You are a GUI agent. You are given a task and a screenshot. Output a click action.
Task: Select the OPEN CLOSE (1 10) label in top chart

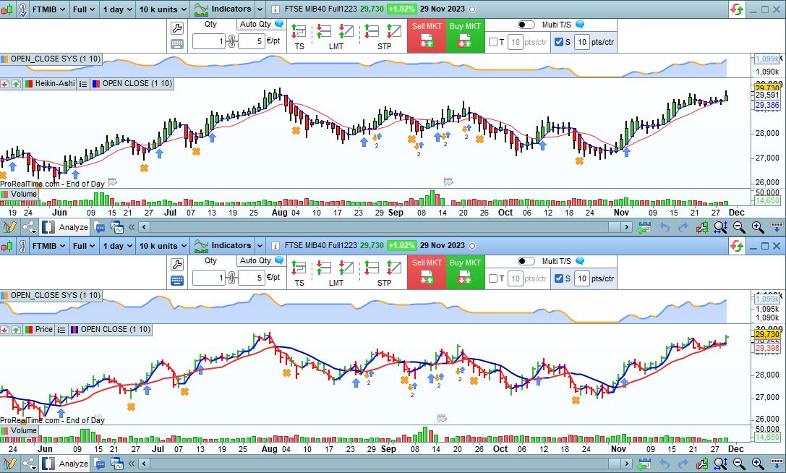[137, 84]
